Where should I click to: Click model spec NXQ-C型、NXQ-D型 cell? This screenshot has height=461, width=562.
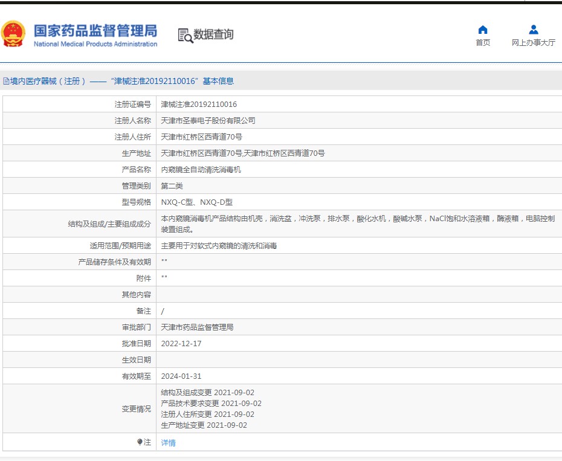[196, 202]
